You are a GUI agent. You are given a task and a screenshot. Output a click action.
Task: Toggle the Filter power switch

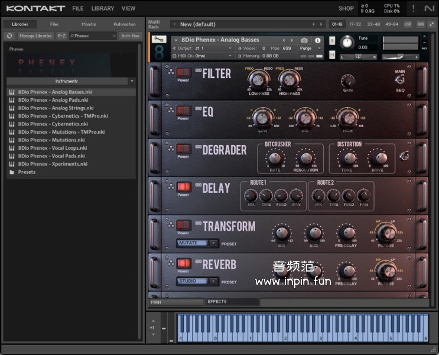[183, 72]
